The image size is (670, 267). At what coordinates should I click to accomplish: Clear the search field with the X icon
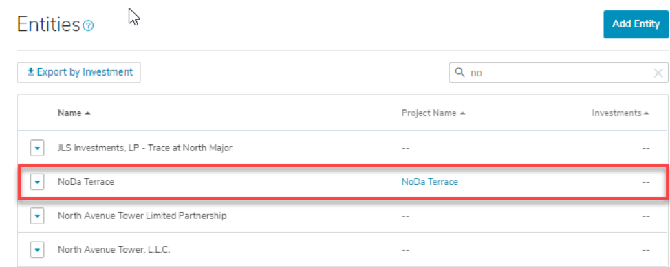pyautogui.click(x=658, y=73)
